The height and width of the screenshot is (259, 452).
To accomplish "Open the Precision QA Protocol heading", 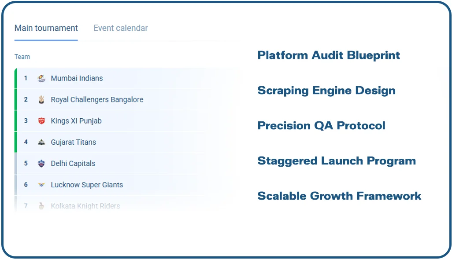I will [x=321, y=126].
